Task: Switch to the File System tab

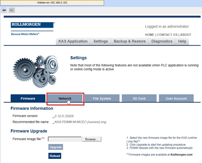Action: [x=102, y=99]
